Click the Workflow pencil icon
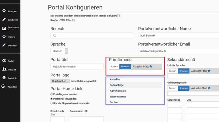The height and width of the screenshot is (122, 219). [x=4, y=45]
